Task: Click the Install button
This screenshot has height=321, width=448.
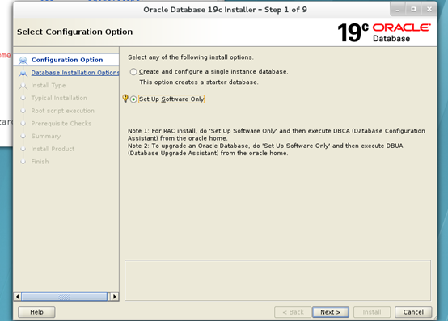Action: pyautogui.click(x=372, y=312)
